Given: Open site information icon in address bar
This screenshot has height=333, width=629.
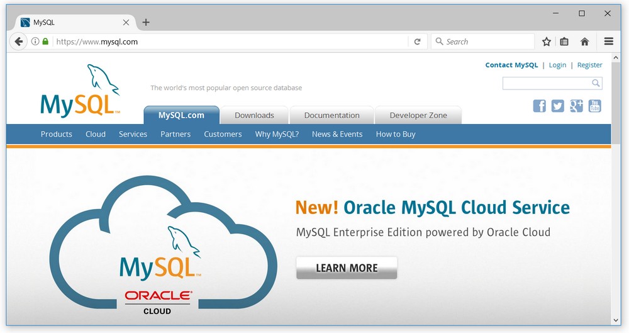Looking at the screenshot, I should pyautogui.click(x=35, y=42).
